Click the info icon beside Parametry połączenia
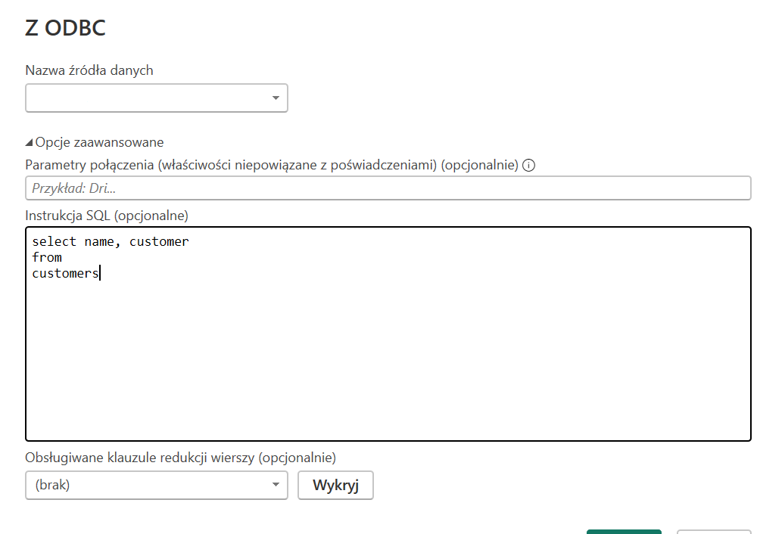 pyautogui.click(x=529, y=166)
